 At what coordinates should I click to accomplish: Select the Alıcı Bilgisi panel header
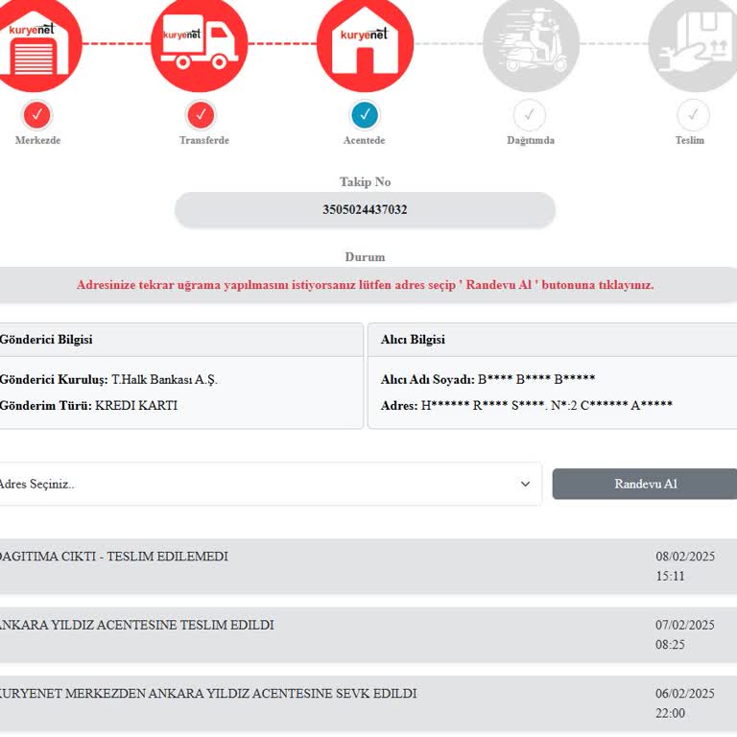[x=552, y=340]
